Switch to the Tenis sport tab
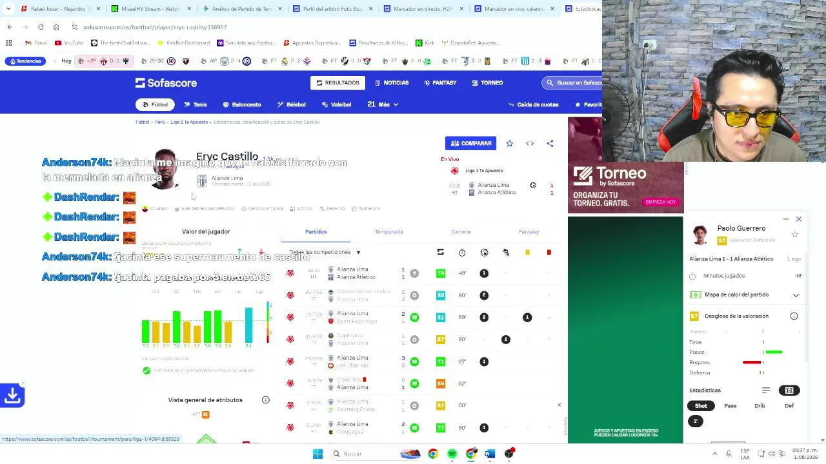Viewport: 826px width, 464px height. (x=196, y=104)
